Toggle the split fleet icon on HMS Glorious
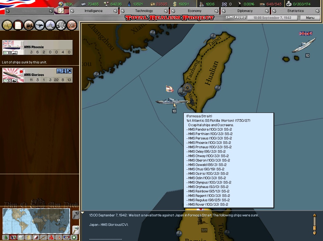Viewport: 323px width, 241px height. [59, 71]
